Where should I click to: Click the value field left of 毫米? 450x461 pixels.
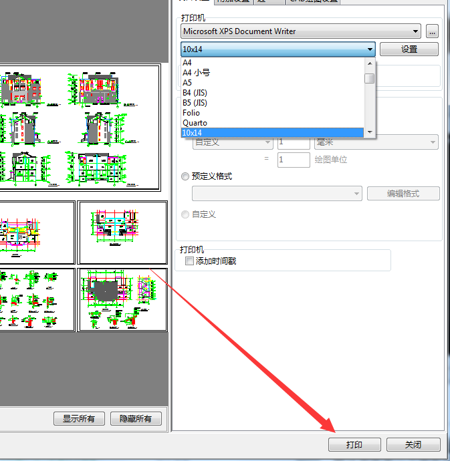pyautogui.click(x=294, y=142)
